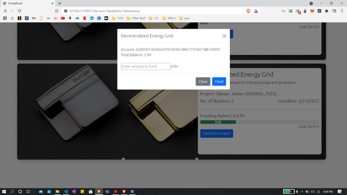This screenshot has width=347, height=195.
Task: Open the Brave hamburger main menu
Action: [x=342, y=11]
